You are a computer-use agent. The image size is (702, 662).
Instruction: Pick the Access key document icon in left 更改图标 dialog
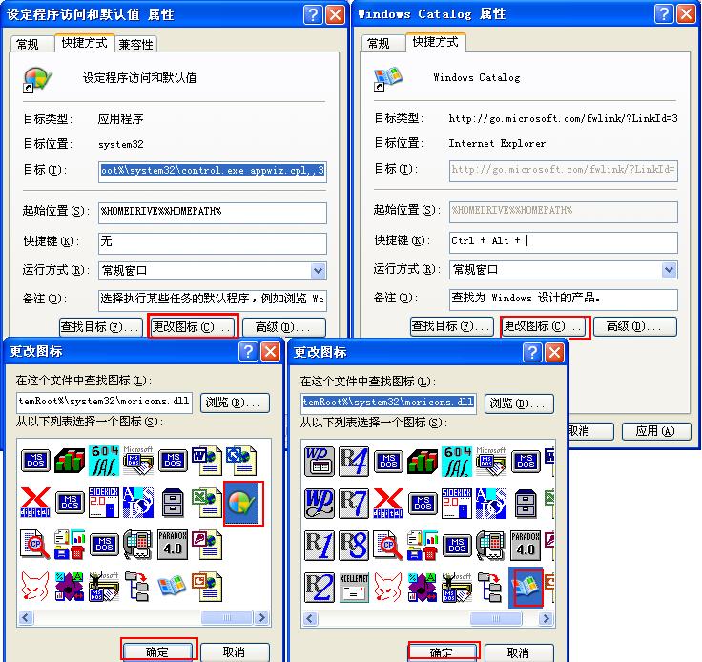(206, 545)
